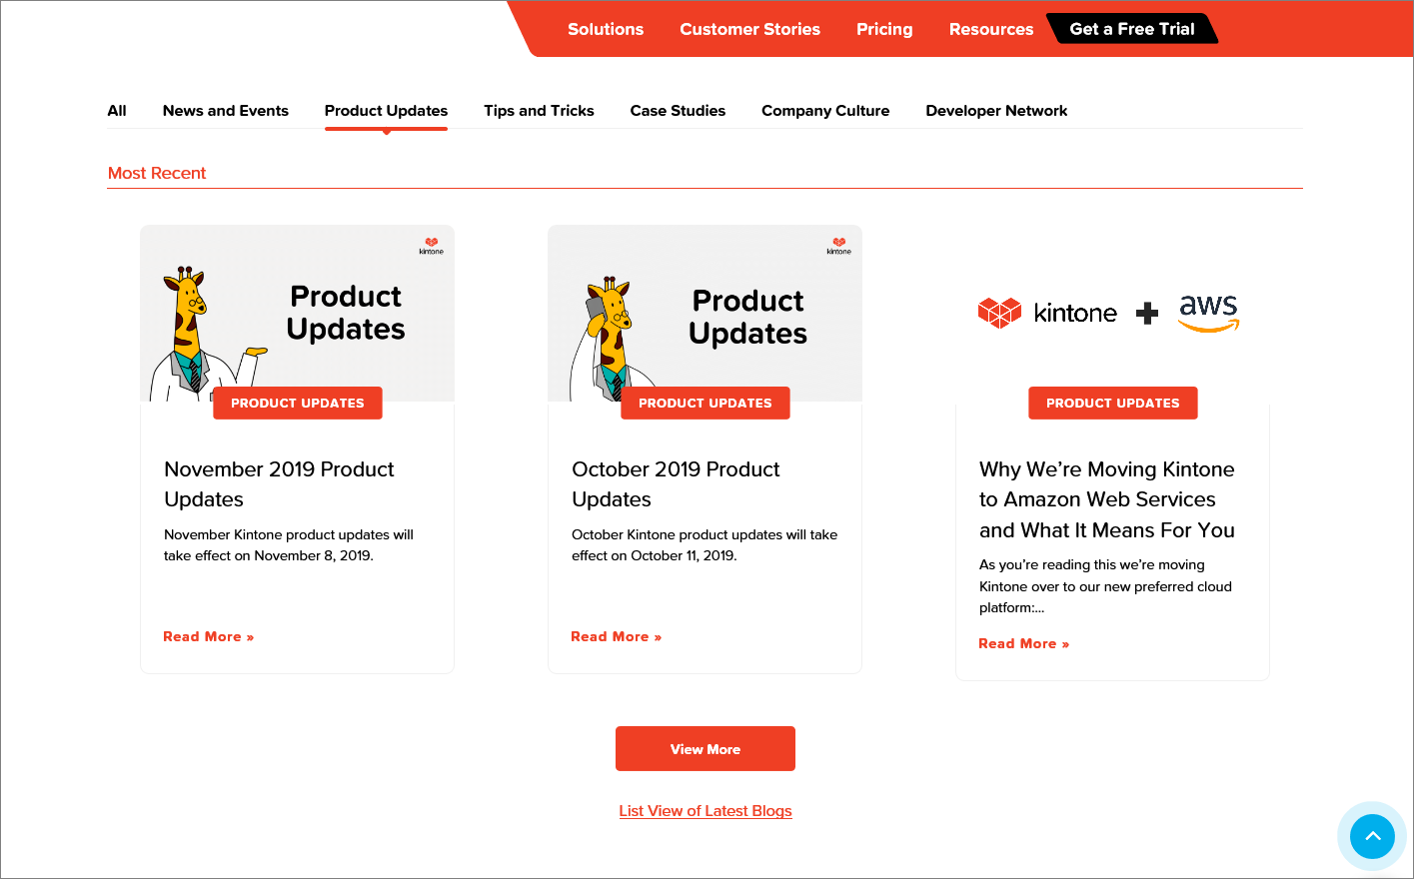Click the Get a Free Trial button
This screenshot has height=879, width=1414.
pos(1131,29)
